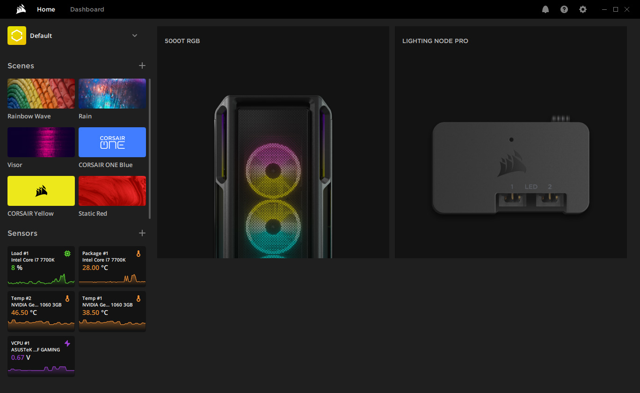Viewport: 640px width, 393px height.
Task: Click the Scenes section heading
Action: click(x=21, y=66)
